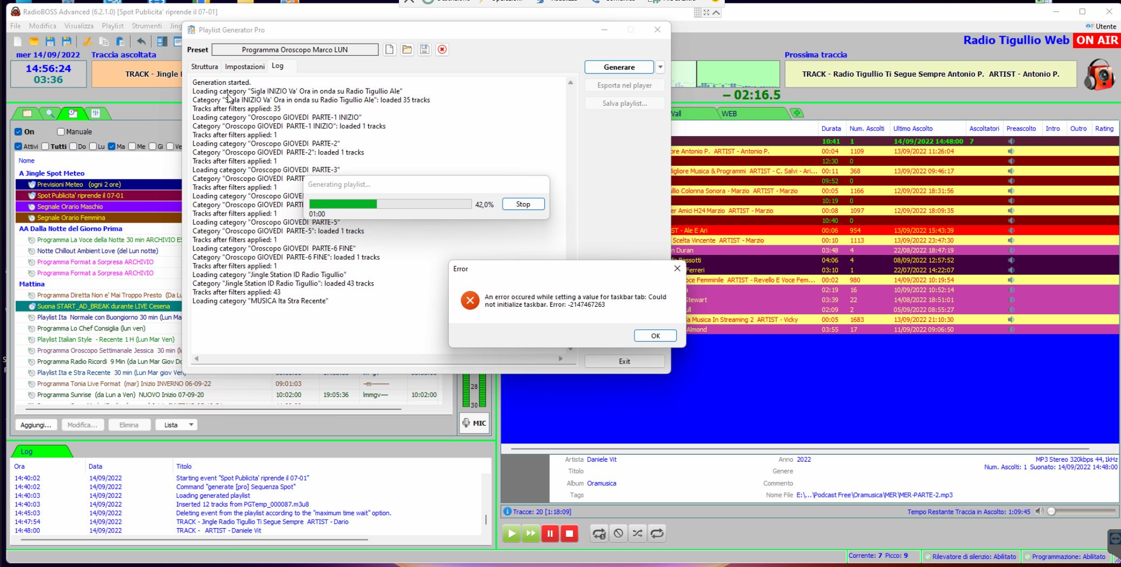Enable shuffle playback icon
This screenshot has height=567, width=1121.
pos(638,534)
